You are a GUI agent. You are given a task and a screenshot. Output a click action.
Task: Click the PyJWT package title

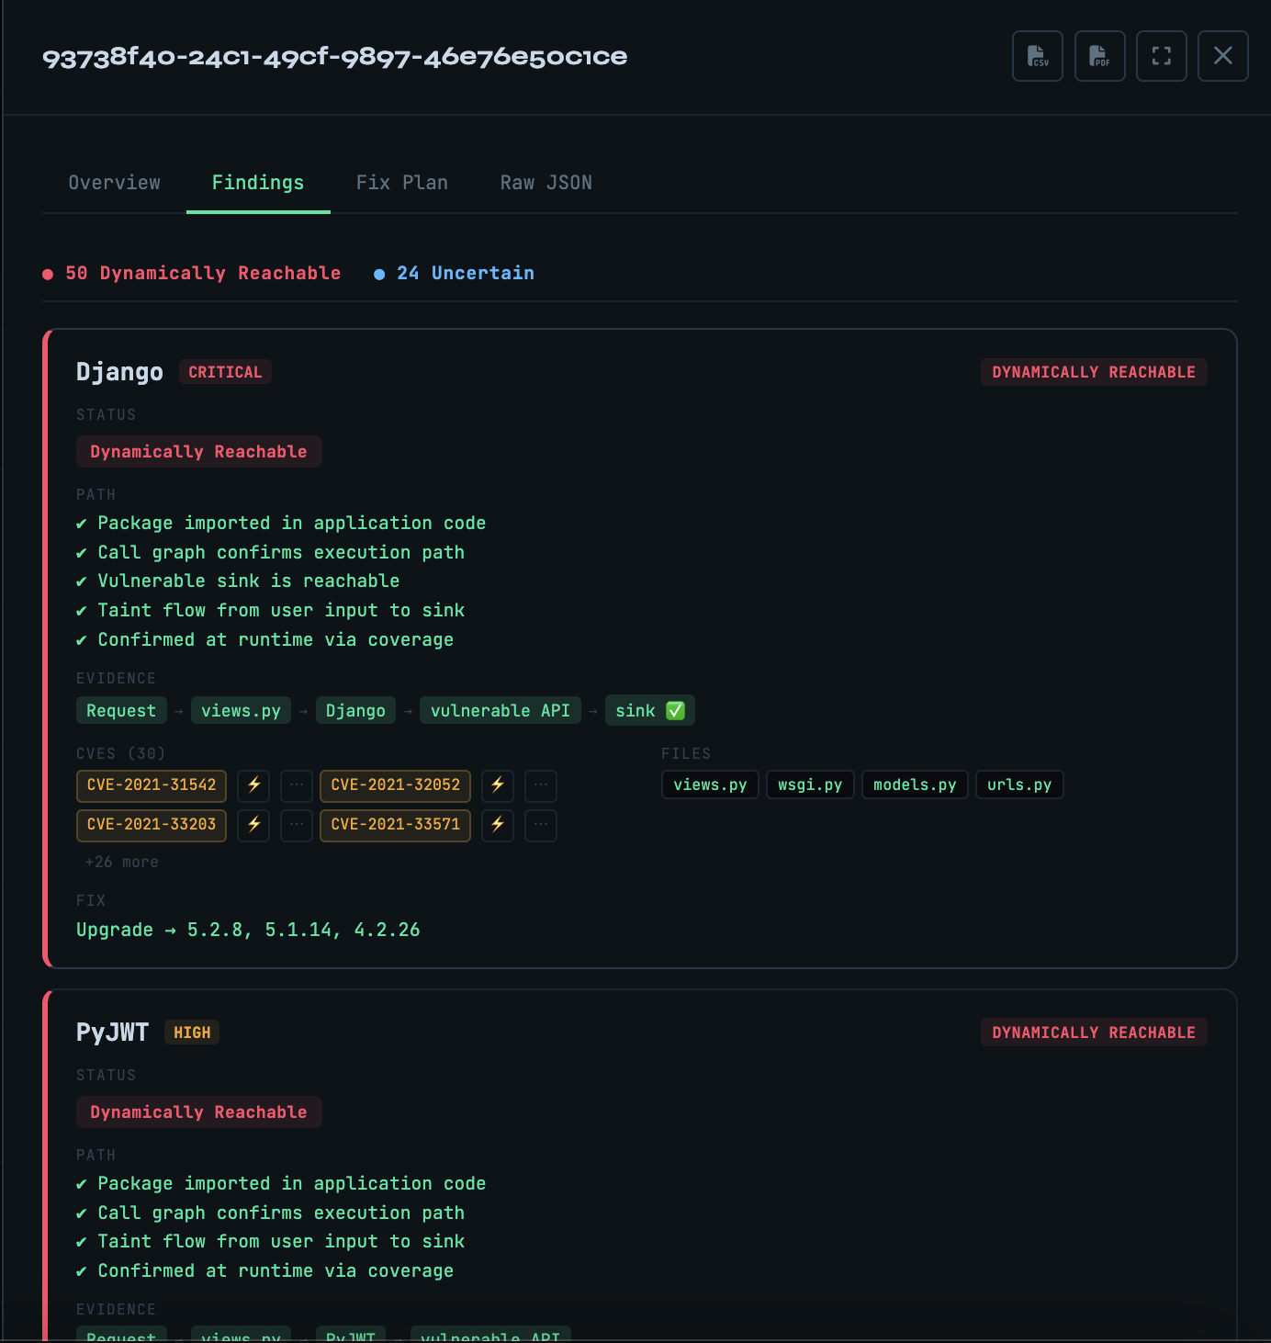click(x=112, y=1033)
